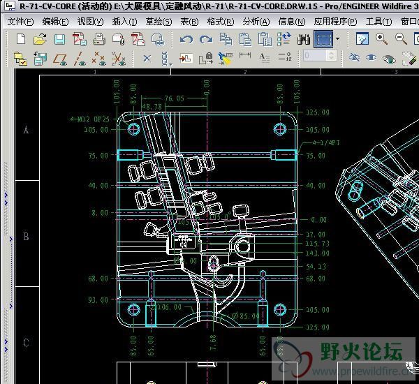Print the drawing using the printer icon
419x384 pixels.
[x=99, y=39]
